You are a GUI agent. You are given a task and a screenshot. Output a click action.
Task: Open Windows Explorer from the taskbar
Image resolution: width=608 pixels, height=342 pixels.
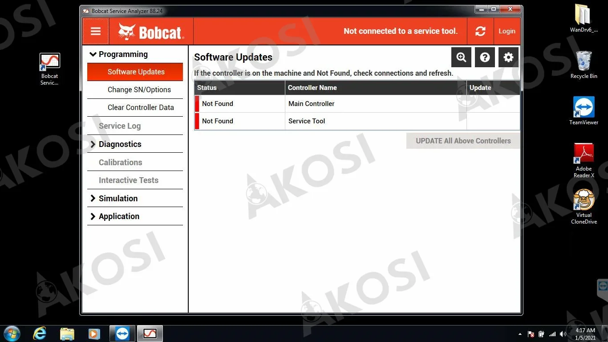(x=67, y=334)
